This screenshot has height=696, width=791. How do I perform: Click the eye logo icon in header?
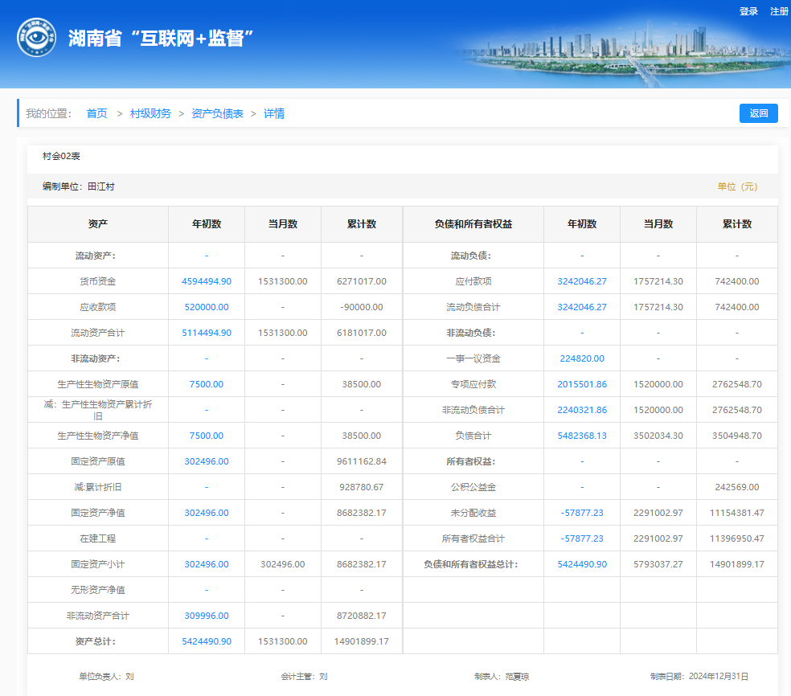pos(36,38)
